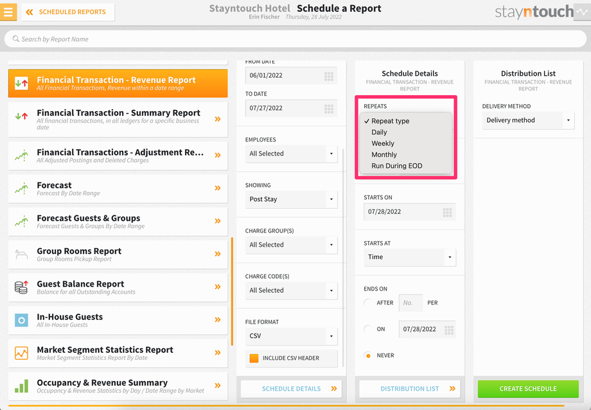Click the Market Segment Statistics Report title
The height and width of the screenshot is (410, 591).
click(105, 350)
